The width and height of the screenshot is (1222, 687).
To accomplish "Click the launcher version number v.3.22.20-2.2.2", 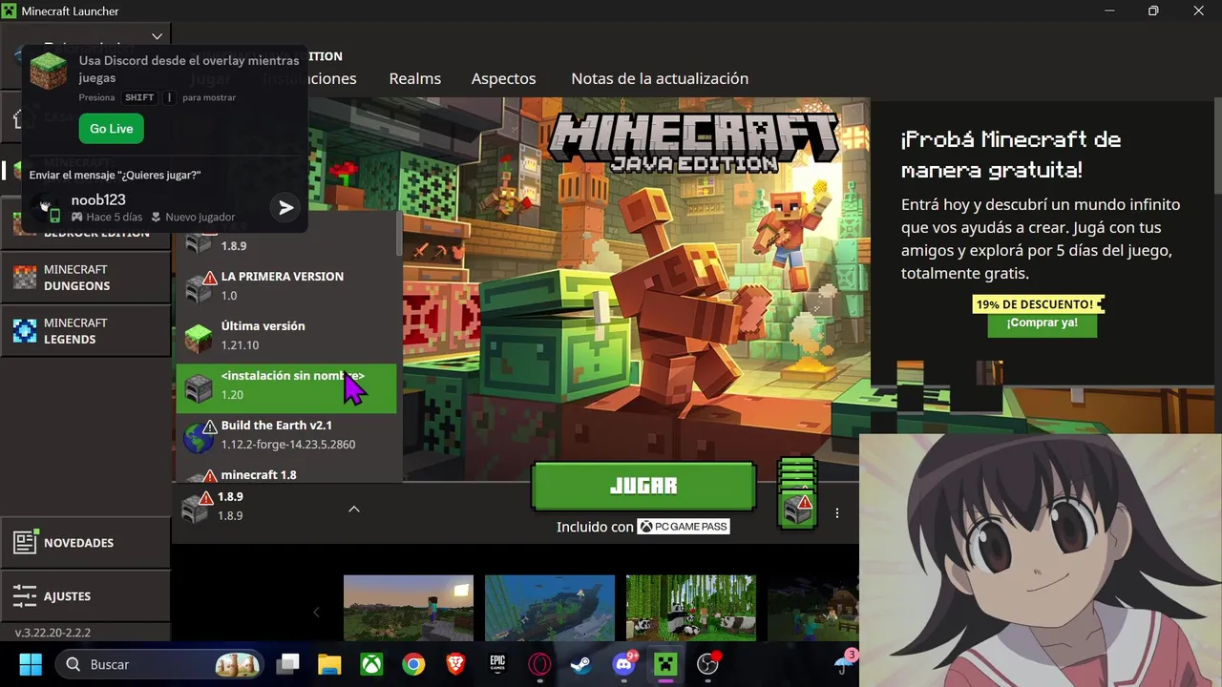I will coord(53,633).
